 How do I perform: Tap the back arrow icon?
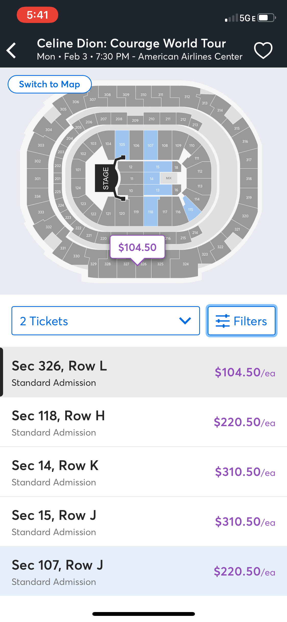11,50
